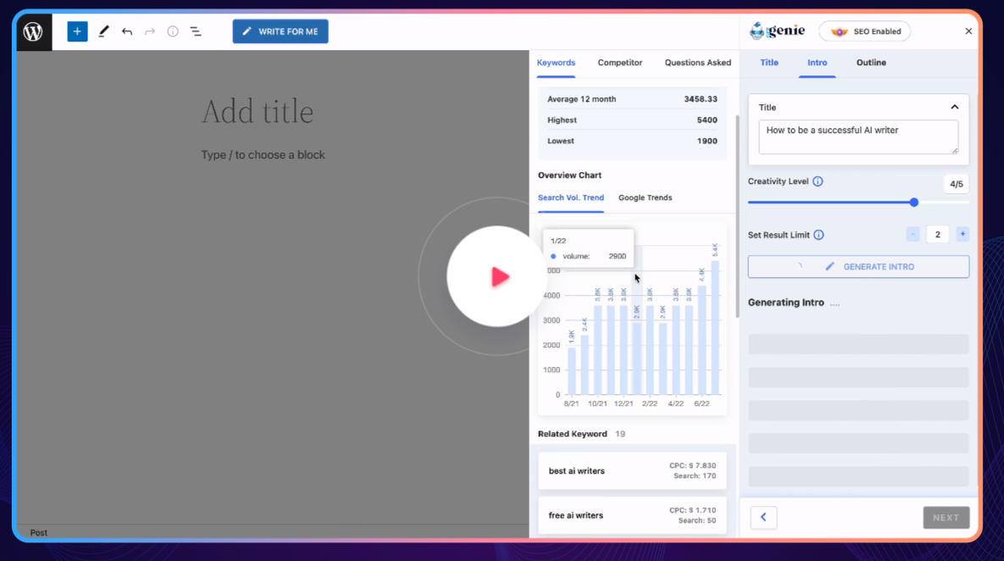
Task: Open the Questions Asked tab
Action: pos(697,63)
